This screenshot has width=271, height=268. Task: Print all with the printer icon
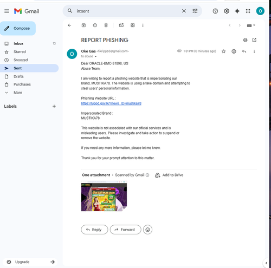point(245,40)
